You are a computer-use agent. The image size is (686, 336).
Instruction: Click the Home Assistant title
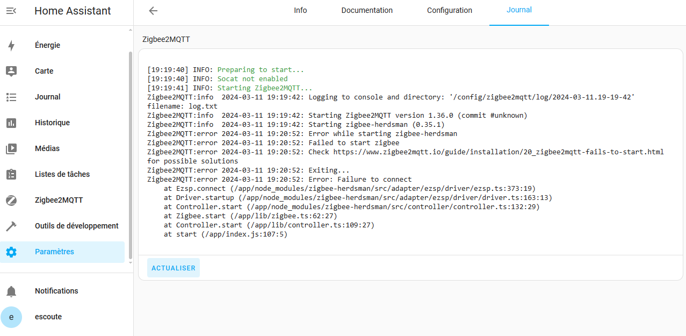tap(73, 11)
